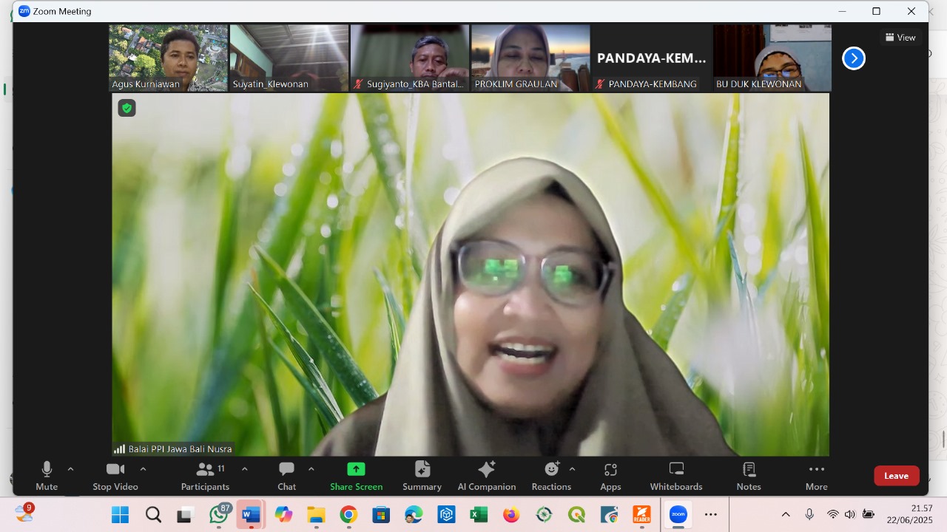Start Share Screen
This screenshot has height=532, width=947.
click(356, 477)
